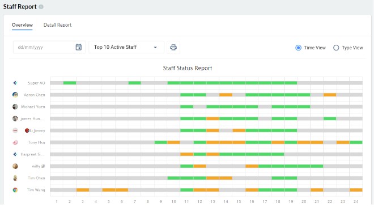Click the Tony Hsu staff name
Image resolution: width=374 pixels, height=207 pixels.
coord(36,142)
